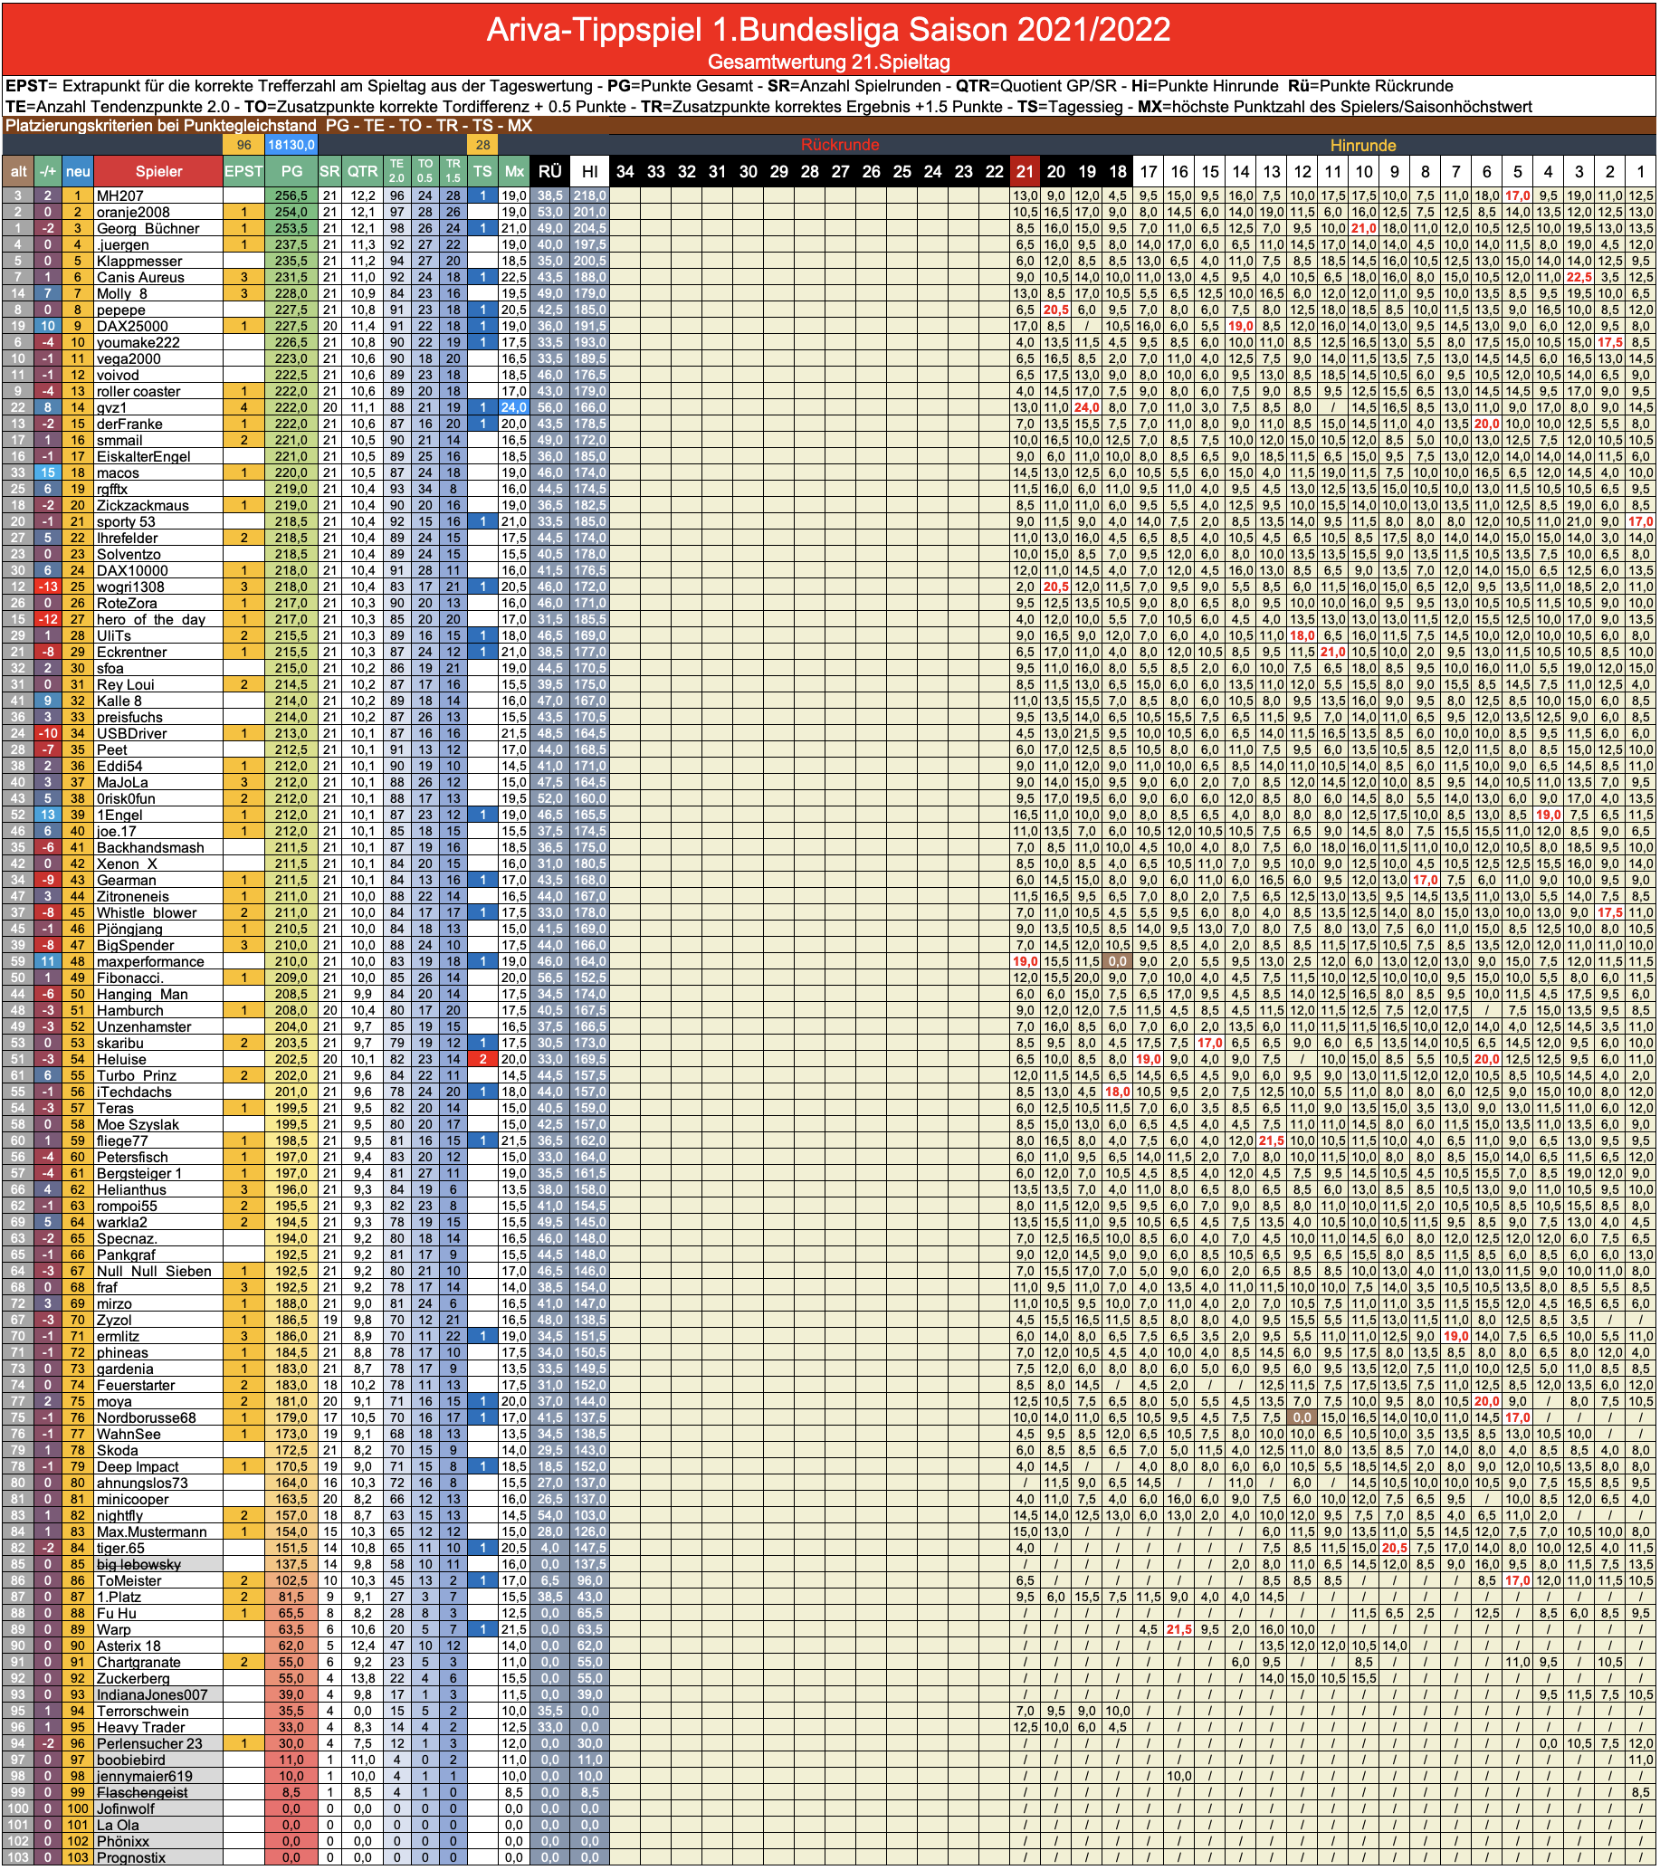Select player name Unzenhamster
The image size is (1660, 1870).
(144, 1026)
